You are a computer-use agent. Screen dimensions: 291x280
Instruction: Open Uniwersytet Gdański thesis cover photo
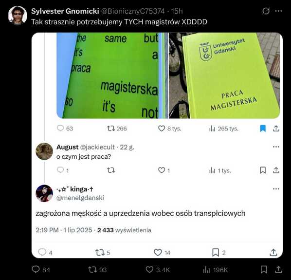point(224,75)
